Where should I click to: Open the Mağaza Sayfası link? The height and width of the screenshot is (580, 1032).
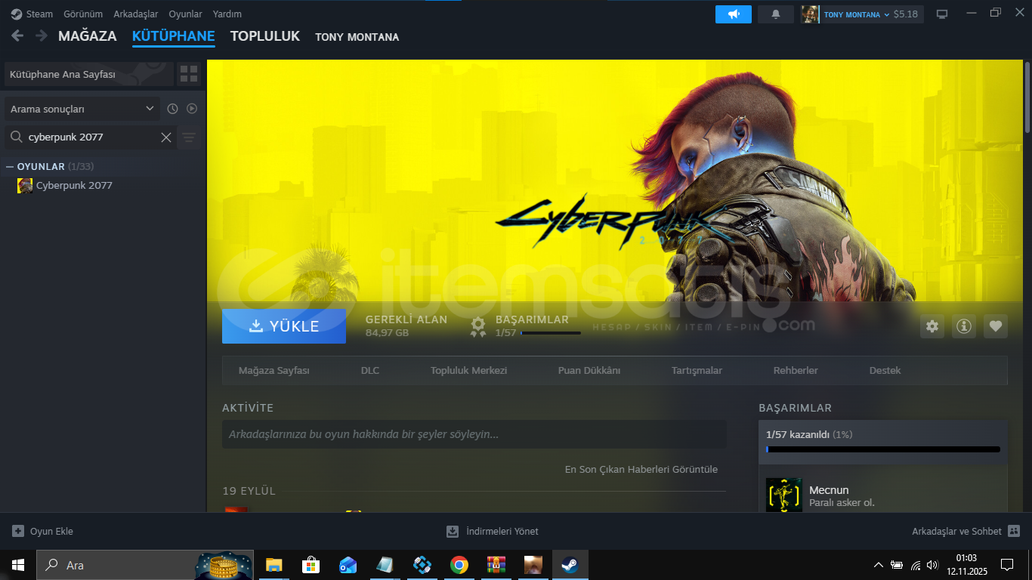(x=273, y=371)
